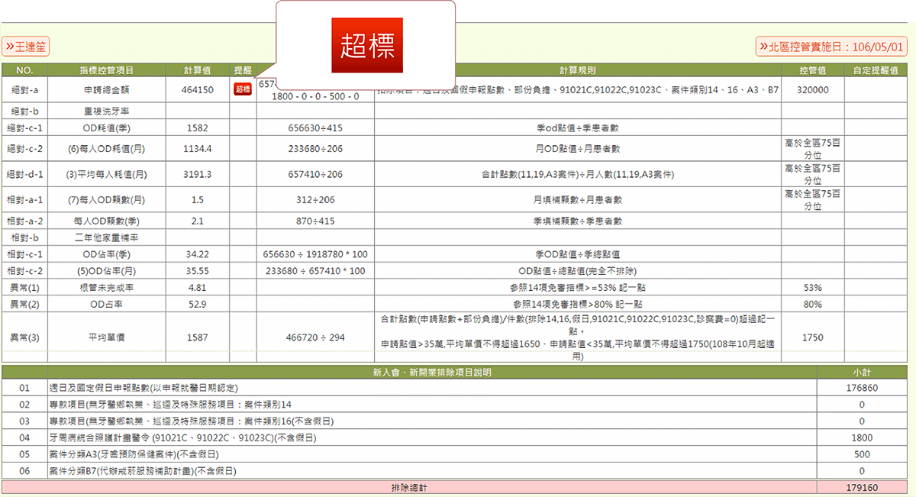
Task: Click the 北區控管實施日 106/05/01 button
Action: point(832,47)
